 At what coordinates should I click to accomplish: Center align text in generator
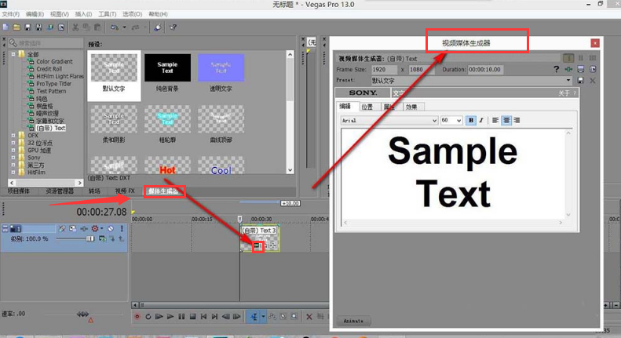click(x=506, y=120)
